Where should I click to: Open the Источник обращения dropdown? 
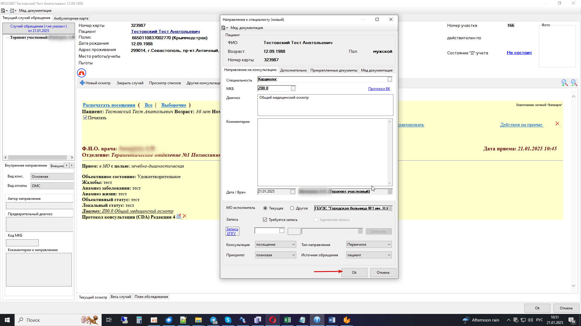(369, 255)
